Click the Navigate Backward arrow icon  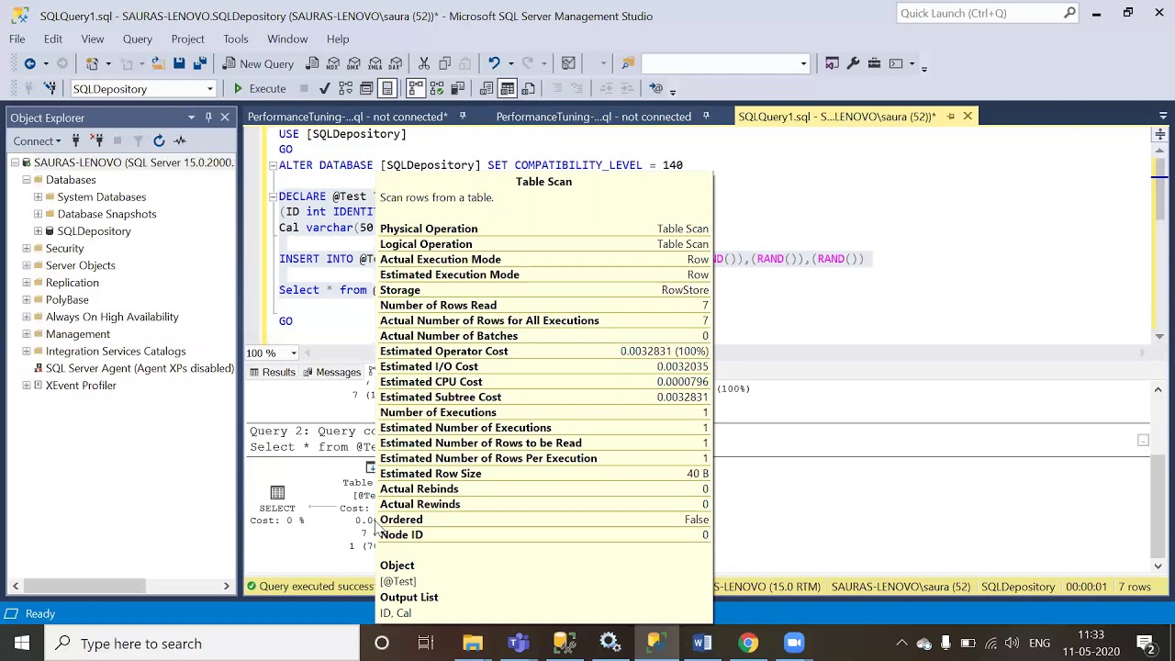tap(29, 63)
